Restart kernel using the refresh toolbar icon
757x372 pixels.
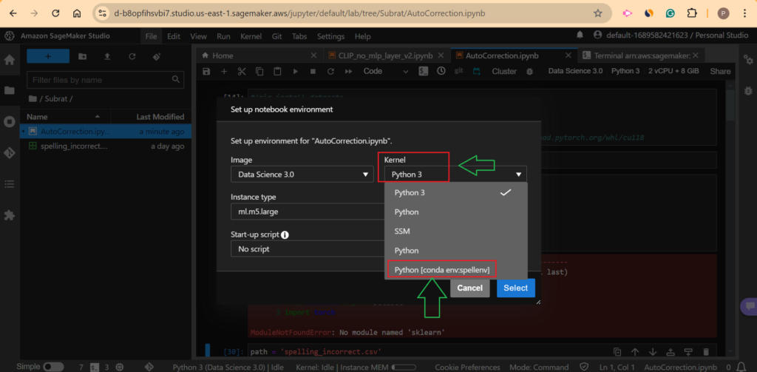(x=330, y=72)
